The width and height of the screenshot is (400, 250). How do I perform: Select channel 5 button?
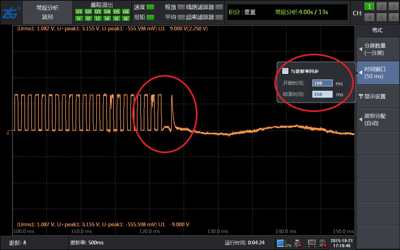[381, 17]
